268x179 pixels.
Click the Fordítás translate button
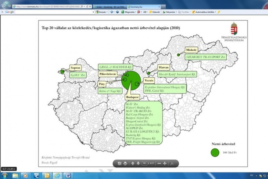tap(184, 12)
